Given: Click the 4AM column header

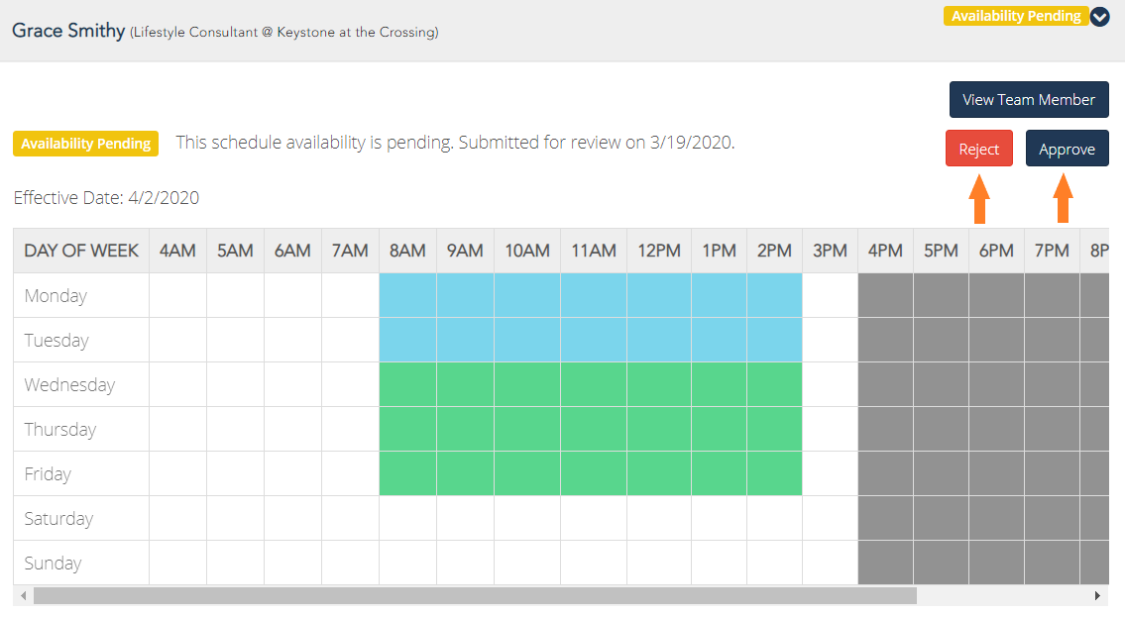Looking at the screenshot, I should pyautogui.click(x=178, y=251).
